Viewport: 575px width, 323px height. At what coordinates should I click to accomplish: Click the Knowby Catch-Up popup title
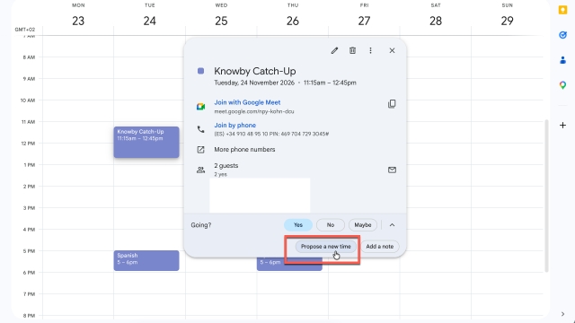tap(255, 71)
